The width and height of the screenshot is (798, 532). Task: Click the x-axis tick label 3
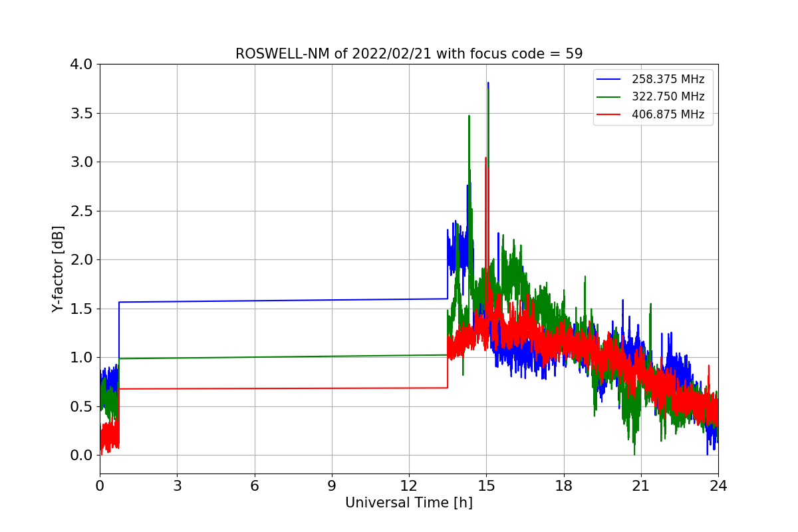point(177,486)
